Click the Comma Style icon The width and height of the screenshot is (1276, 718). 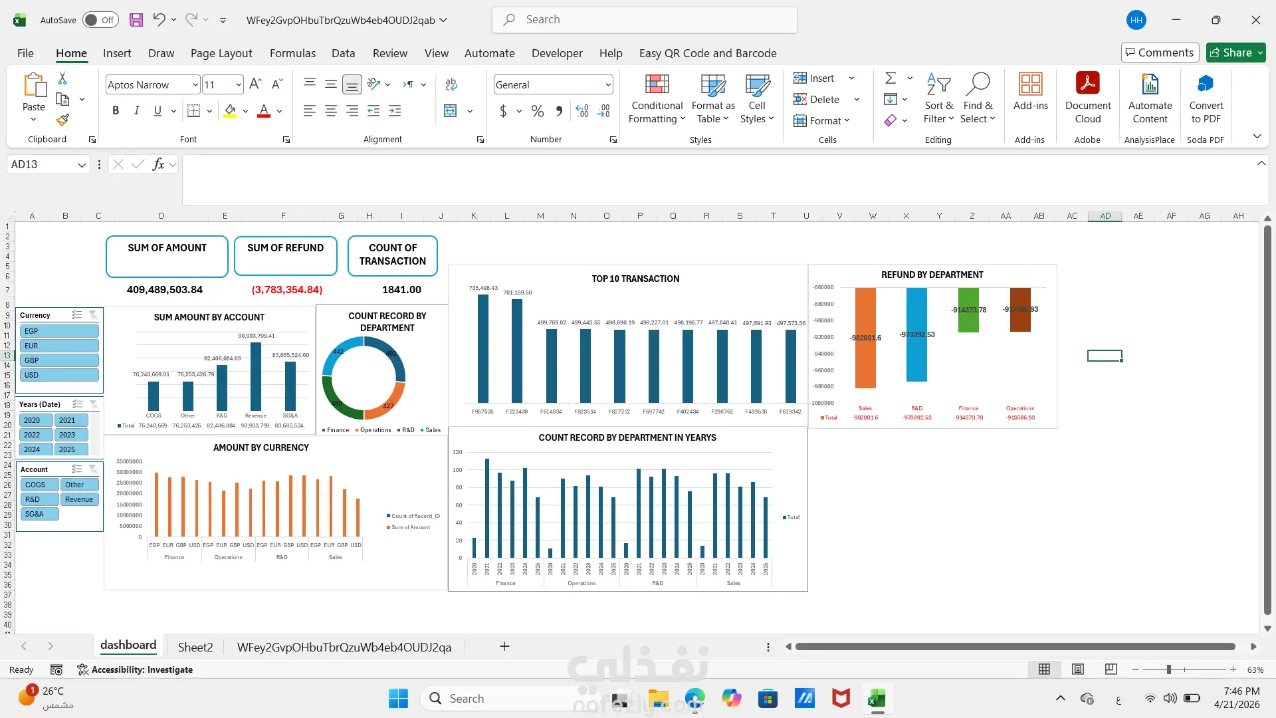(559, 111)
